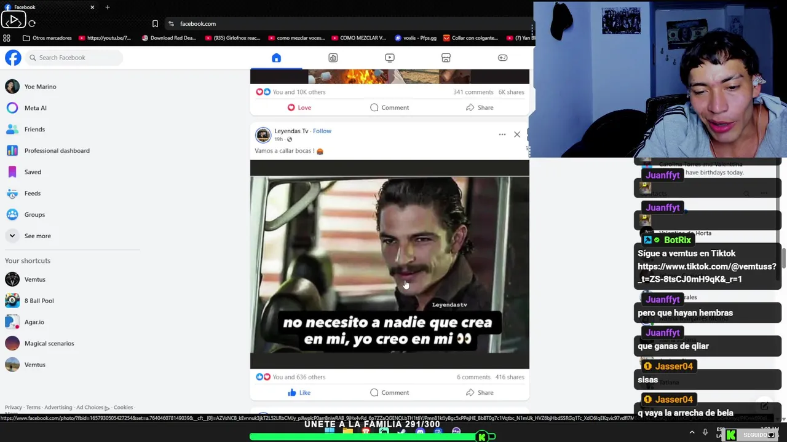Screen dimensions: 787x442
Task: Open 6 comments on Leyendas Tv post
Action: (473, 377)
